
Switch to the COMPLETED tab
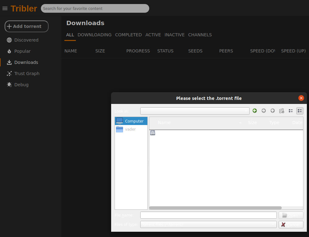tap(128, 35)
